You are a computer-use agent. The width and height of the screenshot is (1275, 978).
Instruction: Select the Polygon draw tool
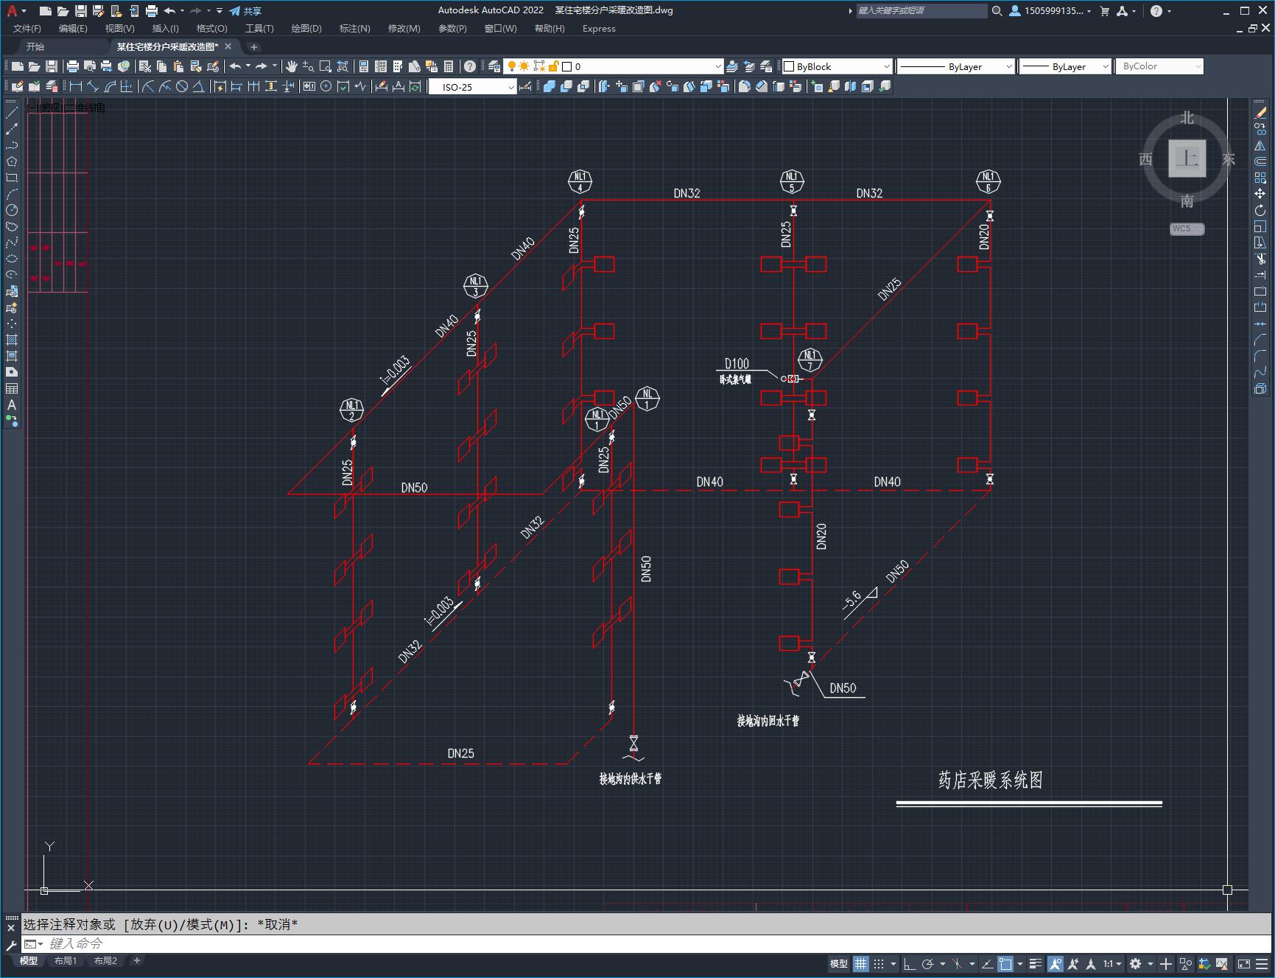pyautogui.click(x=12, y=161)
